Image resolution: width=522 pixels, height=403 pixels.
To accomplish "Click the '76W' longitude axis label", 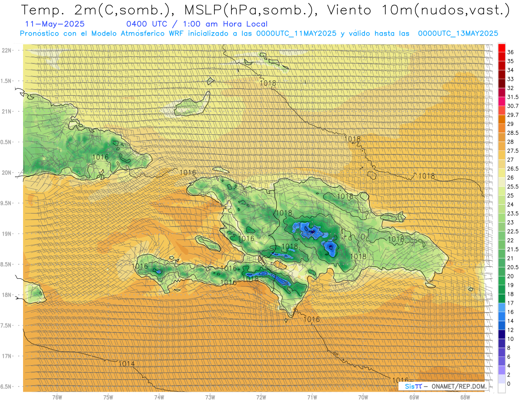I will 57,397.
